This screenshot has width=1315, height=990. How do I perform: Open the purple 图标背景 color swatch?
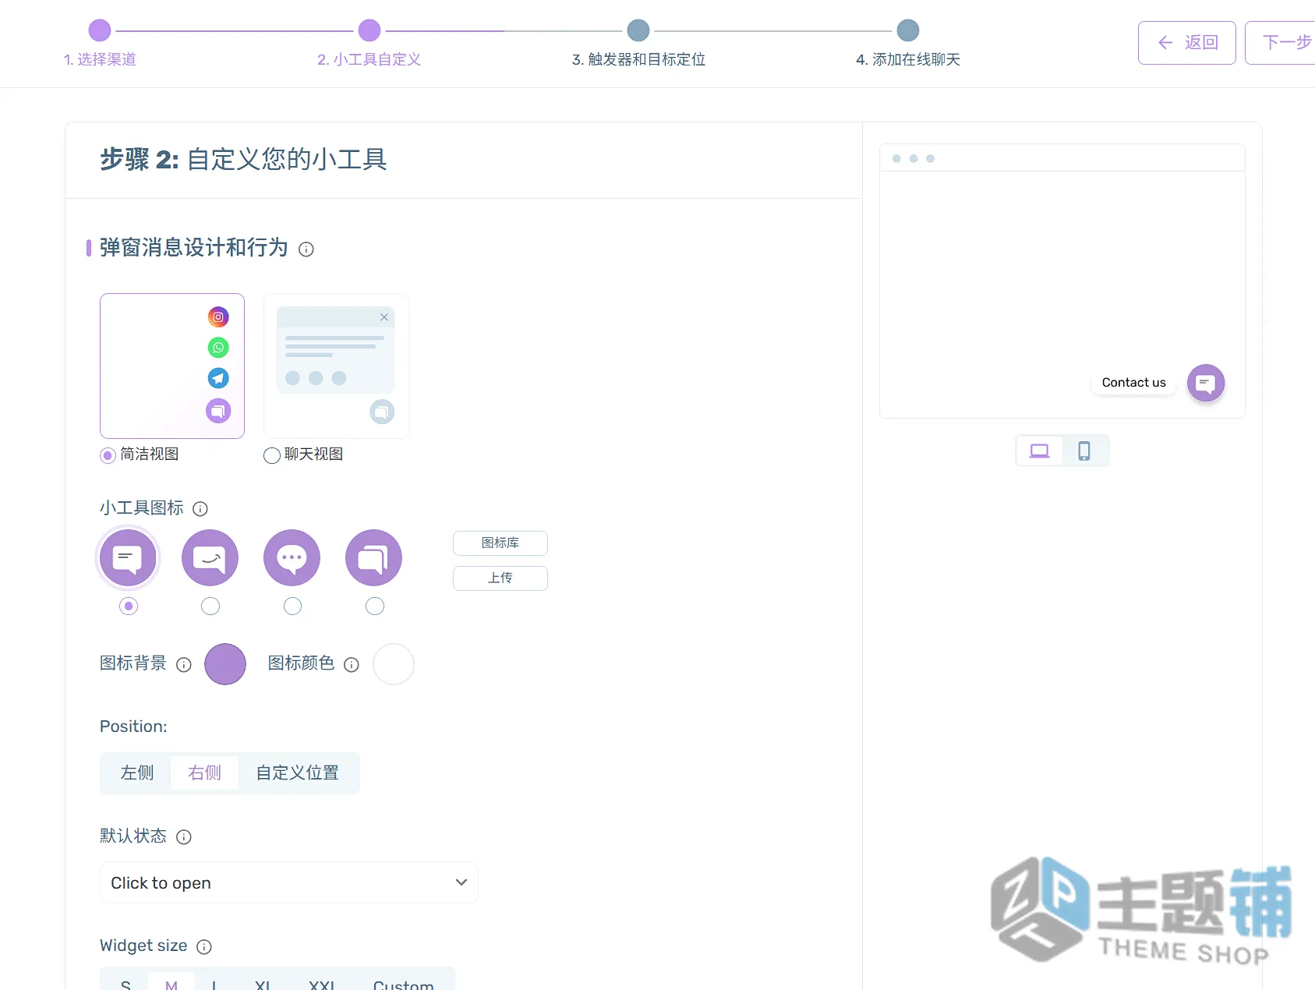[225, 664]
